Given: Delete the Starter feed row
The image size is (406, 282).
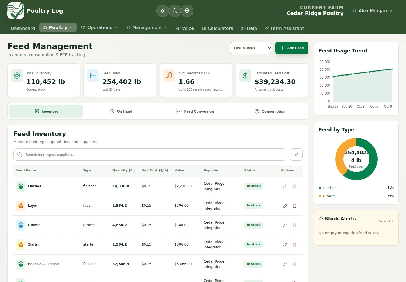Looking at the screenshot, I should (x=294, y=244).
